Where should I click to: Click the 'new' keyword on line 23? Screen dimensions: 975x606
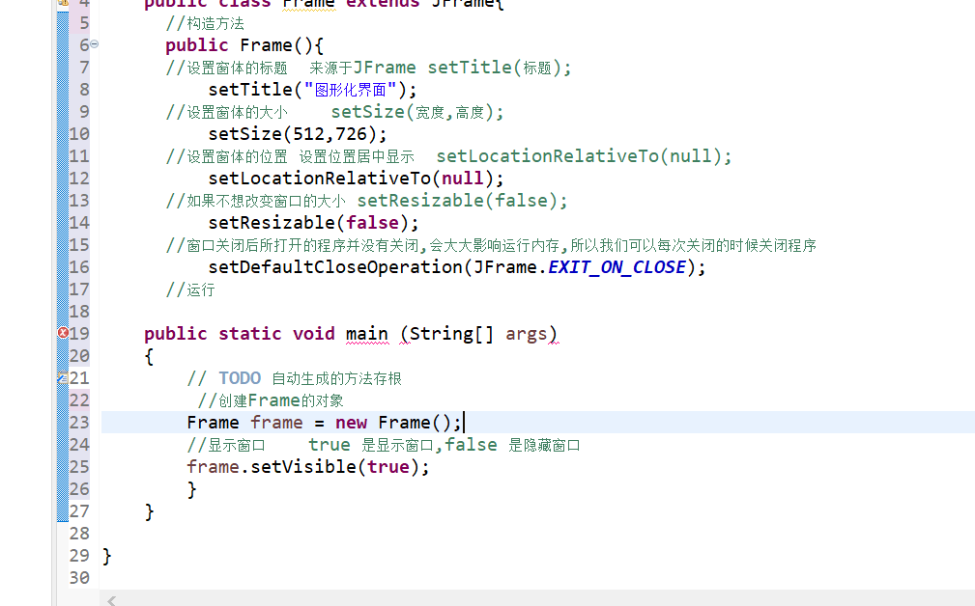coord(351,423)
